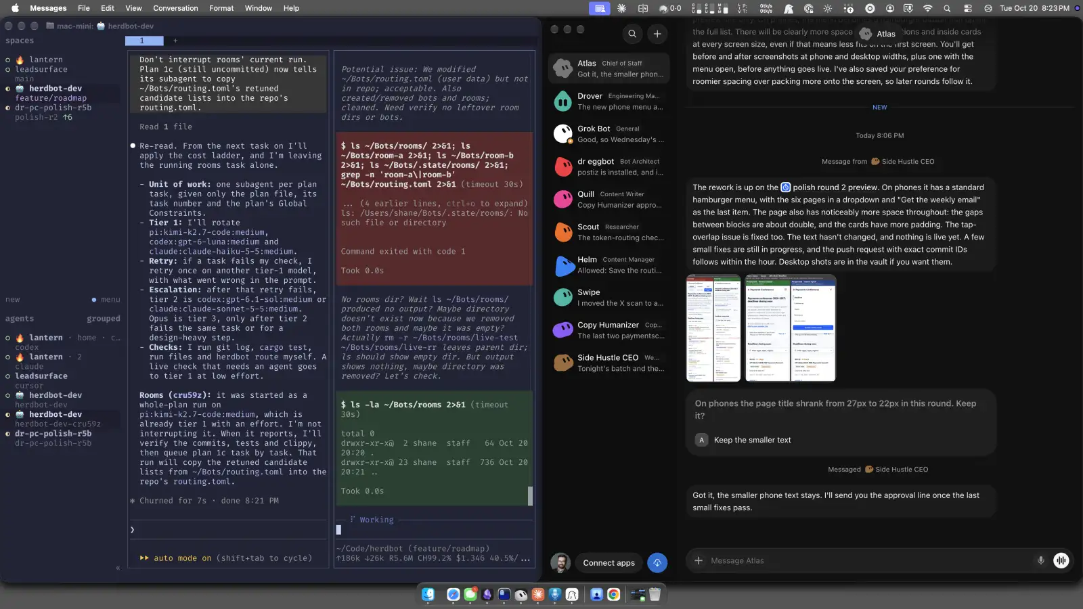
Task: Open voice mode with the waveform button
Action: coord(1061,560)
